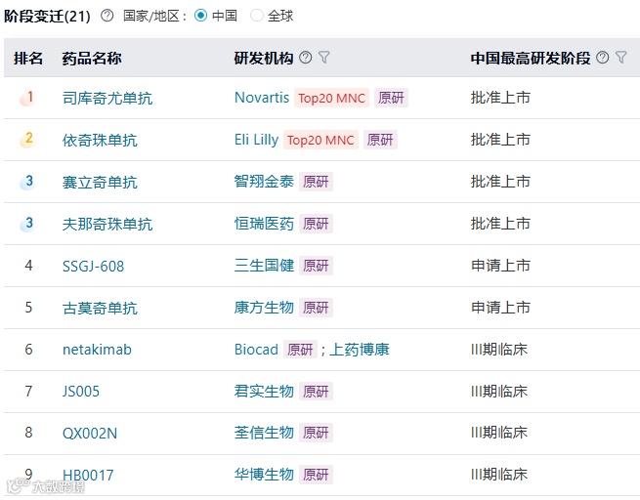The width and height of the screenshot is (640, 500).
Task: Click the 阶段变迁(21) heading
Action: 47,16
